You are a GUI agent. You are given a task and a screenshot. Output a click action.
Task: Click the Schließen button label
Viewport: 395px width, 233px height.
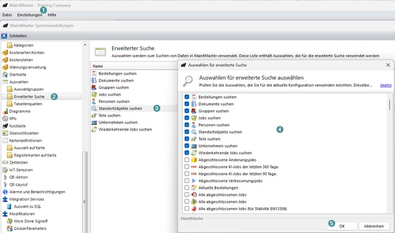pyautogui.click(x=18, y=36)
